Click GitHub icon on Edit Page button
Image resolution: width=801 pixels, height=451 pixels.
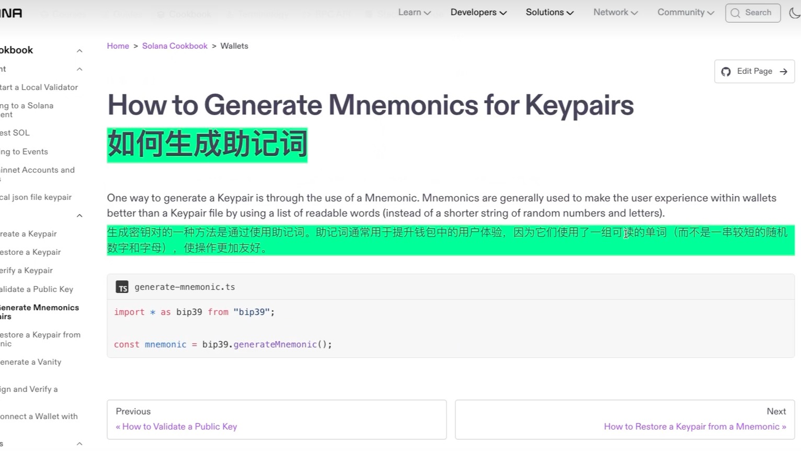point(726,72)
